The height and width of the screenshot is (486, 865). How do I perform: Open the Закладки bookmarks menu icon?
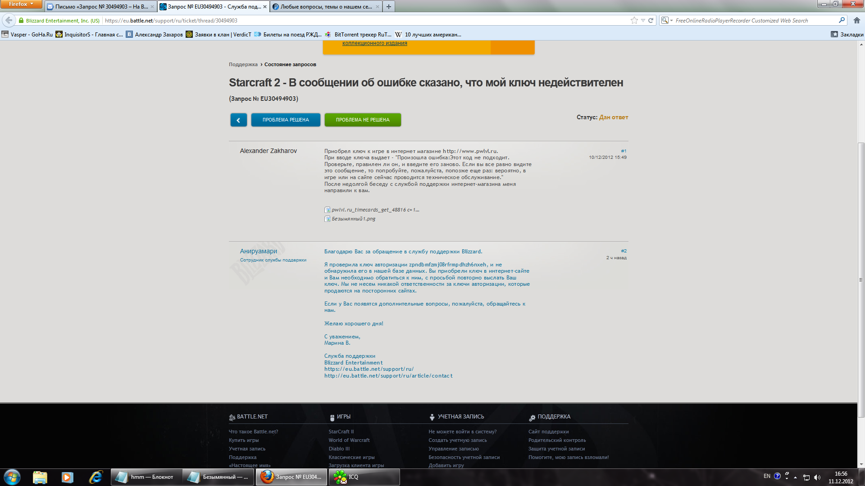[x=834, y=34]
